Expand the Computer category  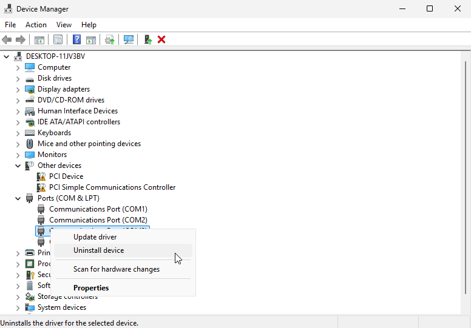point(18,67)
